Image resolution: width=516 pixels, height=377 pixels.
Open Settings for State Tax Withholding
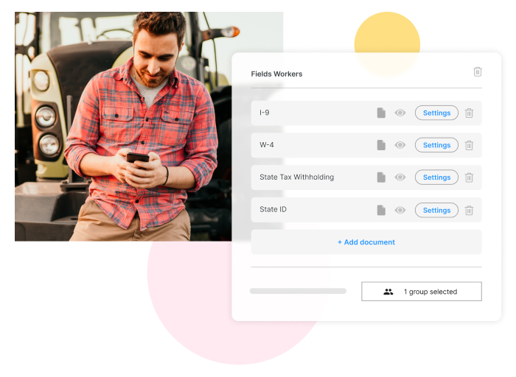[436, 177]
